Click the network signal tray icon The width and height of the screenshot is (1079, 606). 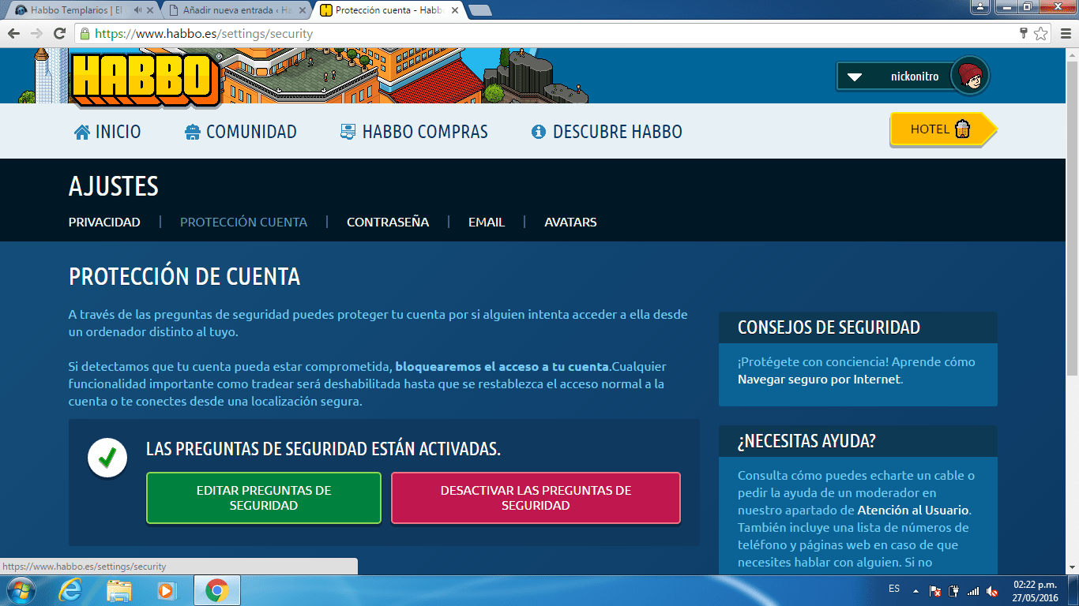coord(973,591)
